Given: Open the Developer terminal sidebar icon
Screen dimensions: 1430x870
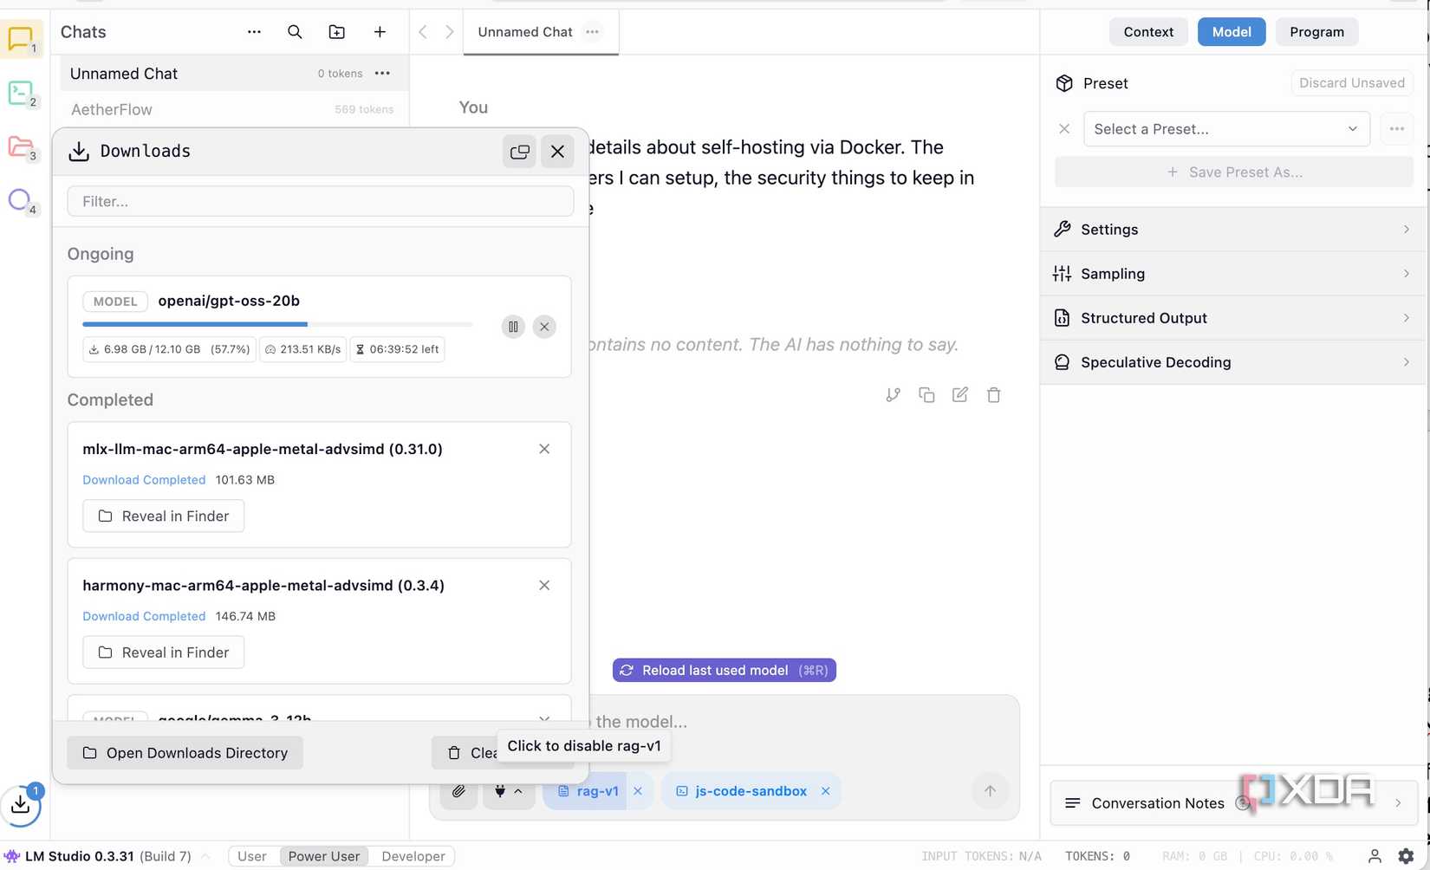Looking at the screenshot, I should tap(21, 93).
